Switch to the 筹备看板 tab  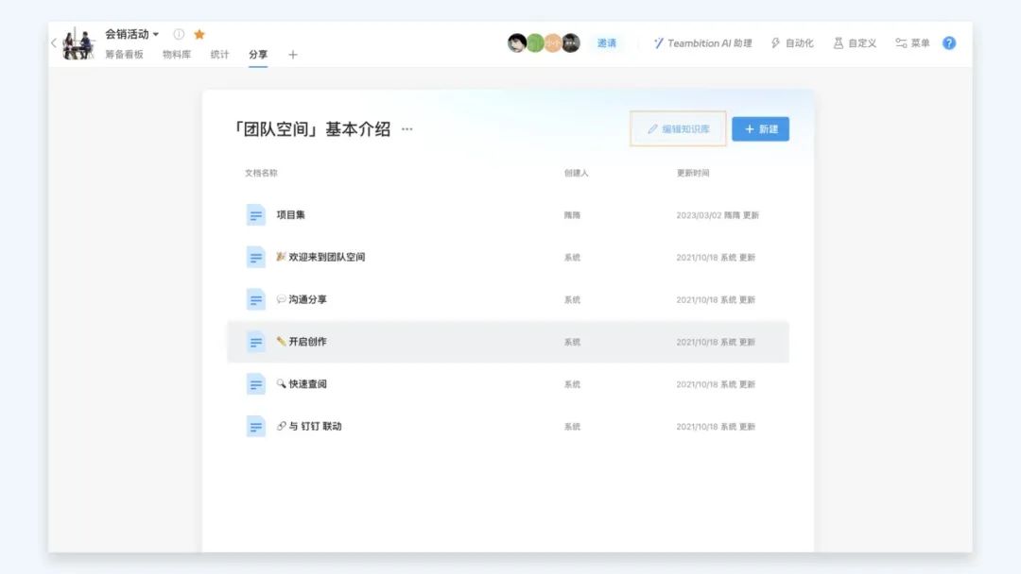point(124,55)
